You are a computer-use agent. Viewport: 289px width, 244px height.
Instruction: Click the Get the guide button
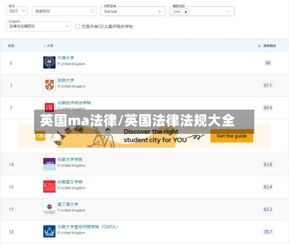click(x=232, y=136)
